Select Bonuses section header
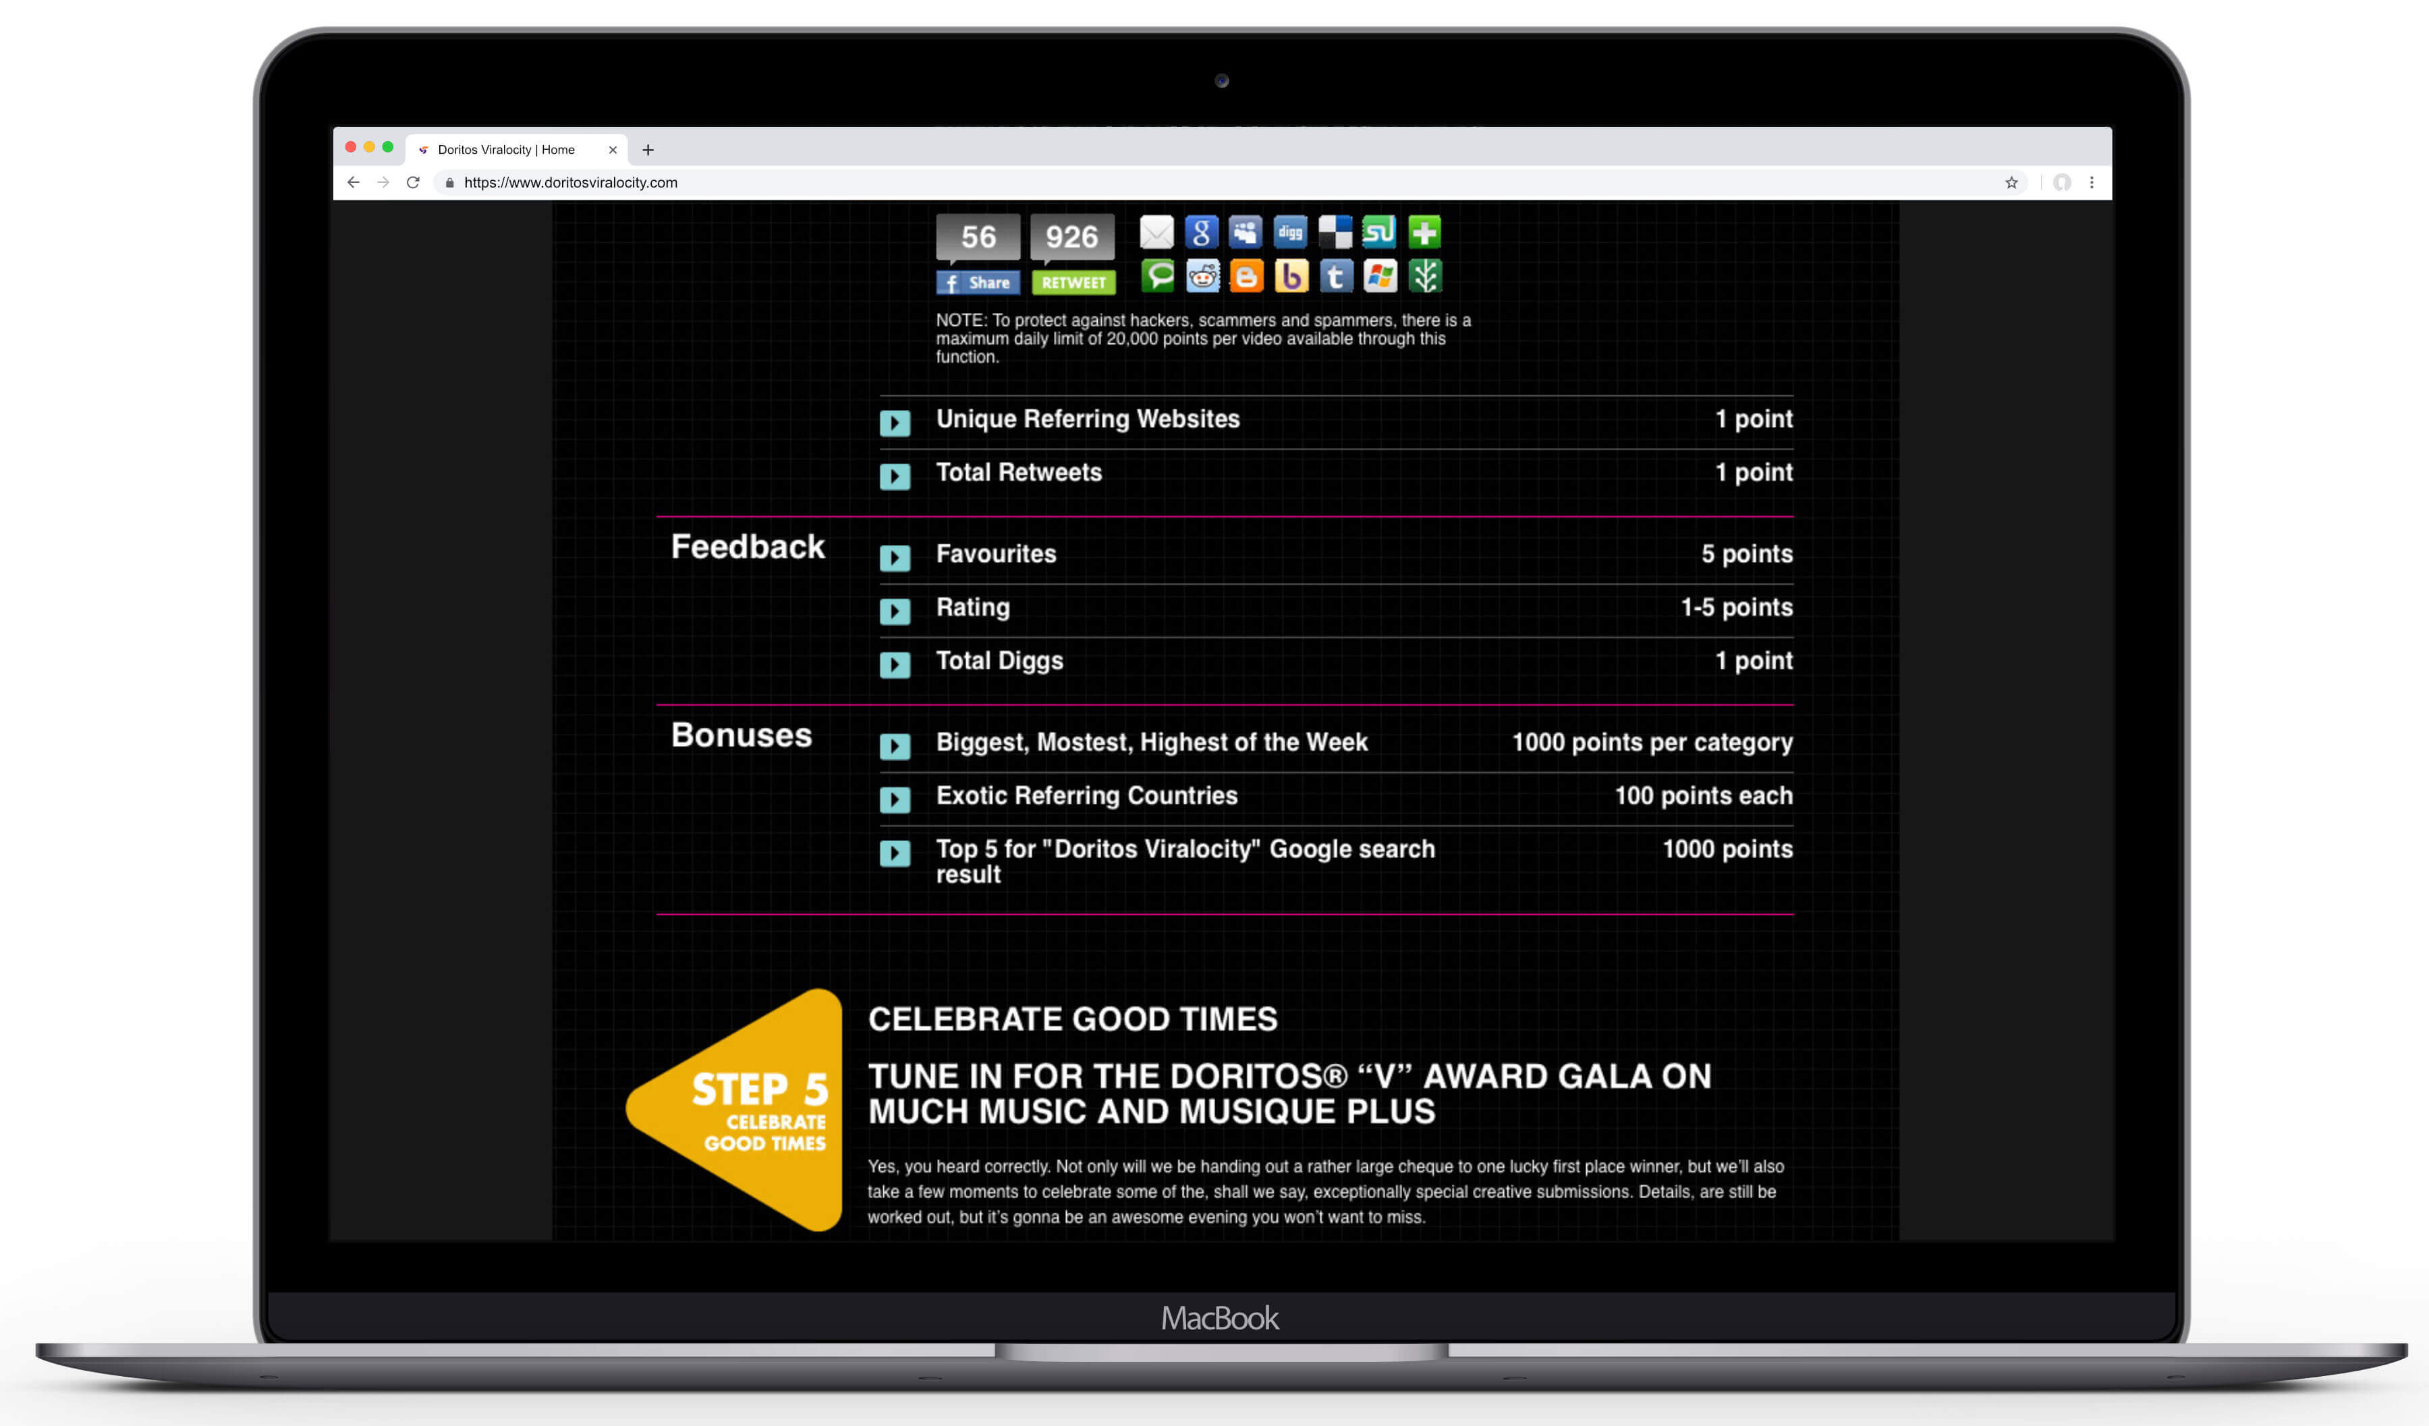 742,733
